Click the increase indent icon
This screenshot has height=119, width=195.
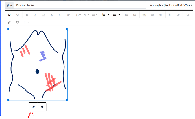(x=135, y=15)
